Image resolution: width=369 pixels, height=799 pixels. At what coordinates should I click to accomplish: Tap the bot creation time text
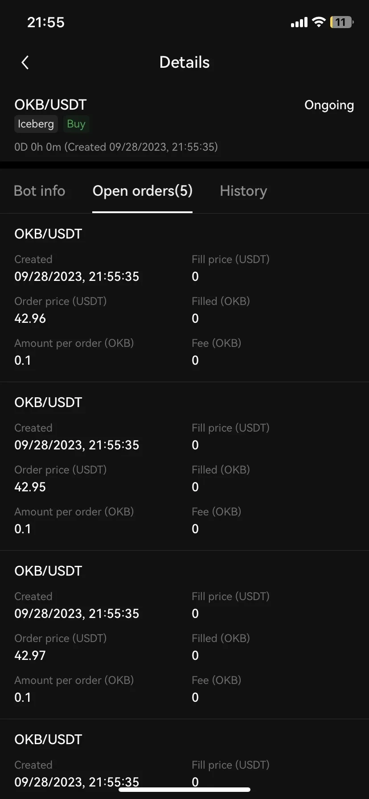click(116, 147)
